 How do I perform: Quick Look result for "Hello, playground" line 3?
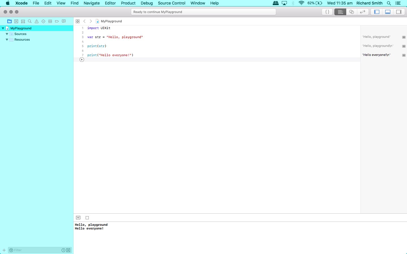tap(404, 37)
